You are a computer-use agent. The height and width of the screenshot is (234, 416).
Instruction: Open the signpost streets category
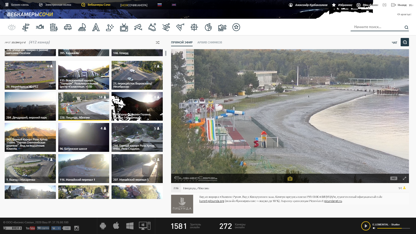[x=26, y=27]
